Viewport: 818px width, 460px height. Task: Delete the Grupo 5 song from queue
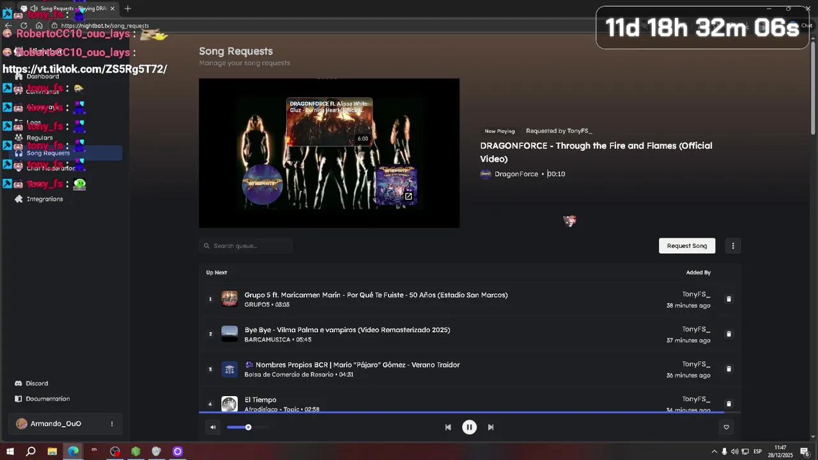point(729,299)
